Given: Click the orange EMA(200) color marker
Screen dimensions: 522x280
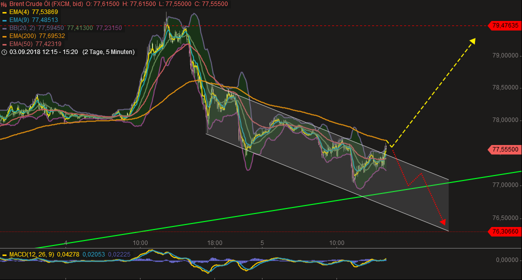Looking at the screenshot, I should [4, 36].
